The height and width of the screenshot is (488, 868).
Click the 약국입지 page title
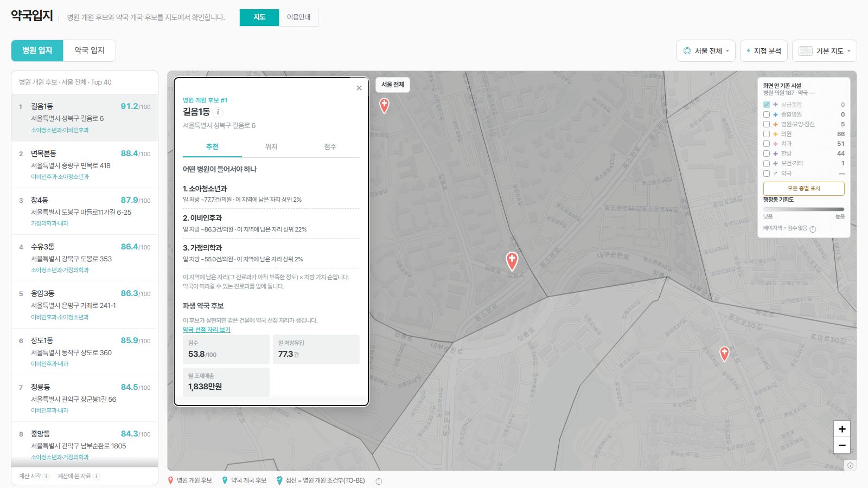click(x=32, y=16)
